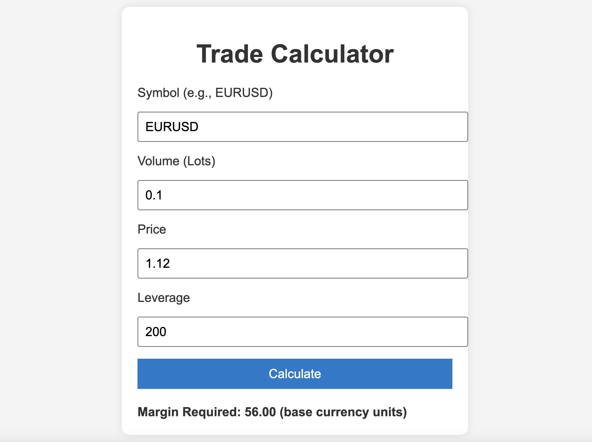Click "EURUSD)" in the Symbol label hint

click(x=244, y=93)
